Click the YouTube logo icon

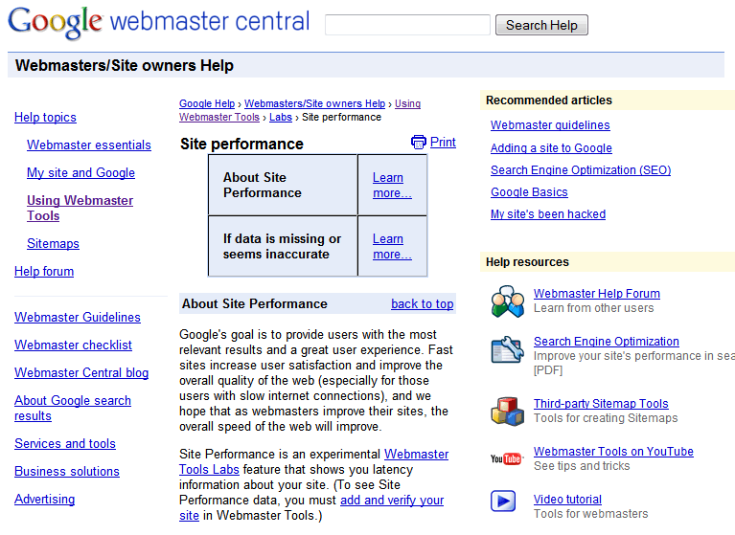(506, 459)
